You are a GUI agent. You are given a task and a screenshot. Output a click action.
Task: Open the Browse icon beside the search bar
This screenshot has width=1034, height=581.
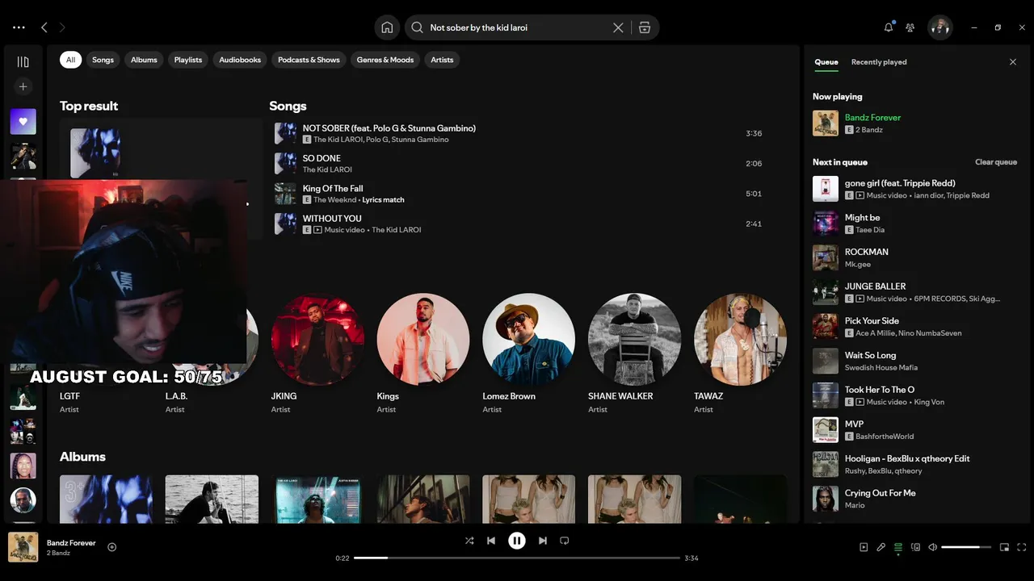click(x=645, y=27)
